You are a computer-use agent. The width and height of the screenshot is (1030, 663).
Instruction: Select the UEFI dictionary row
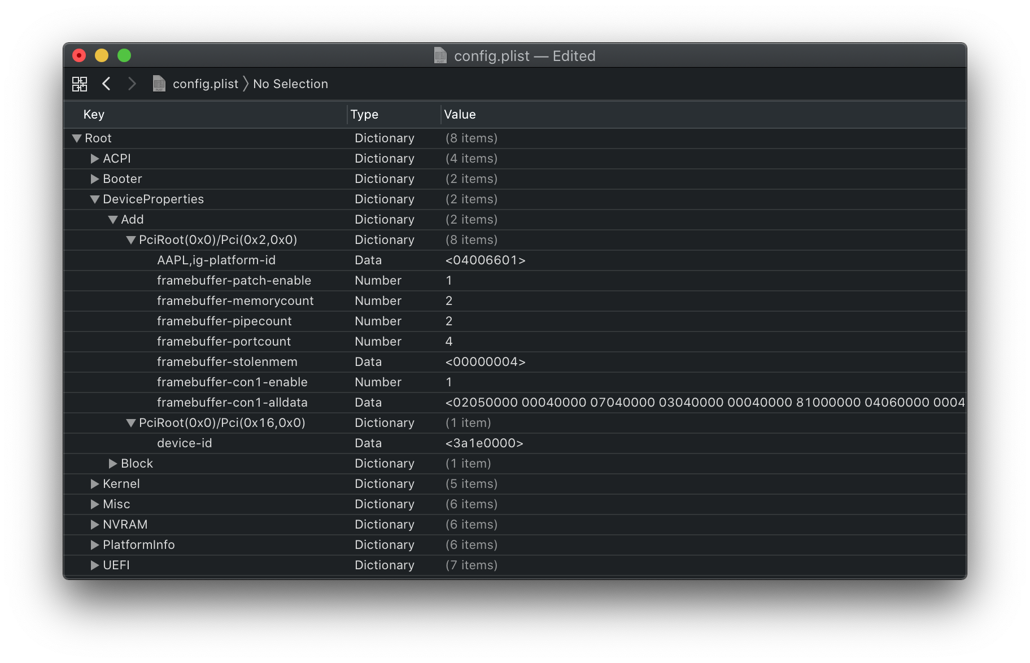click(x=116, y=565)
